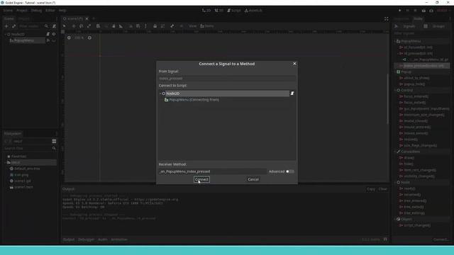Viewport: 454px width, 255px height.
Task: Open the Debugger bottom panel tab
Action: coord(86,239)
